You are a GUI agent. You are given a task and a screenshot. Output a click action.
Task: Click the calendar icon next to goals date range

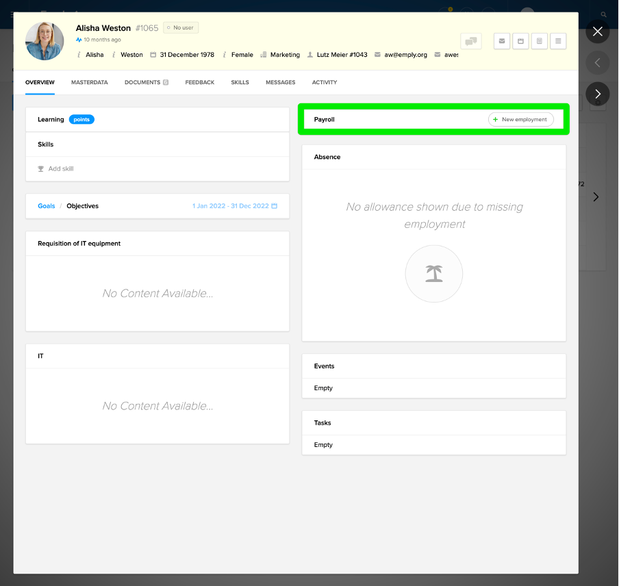coord(275,206)
